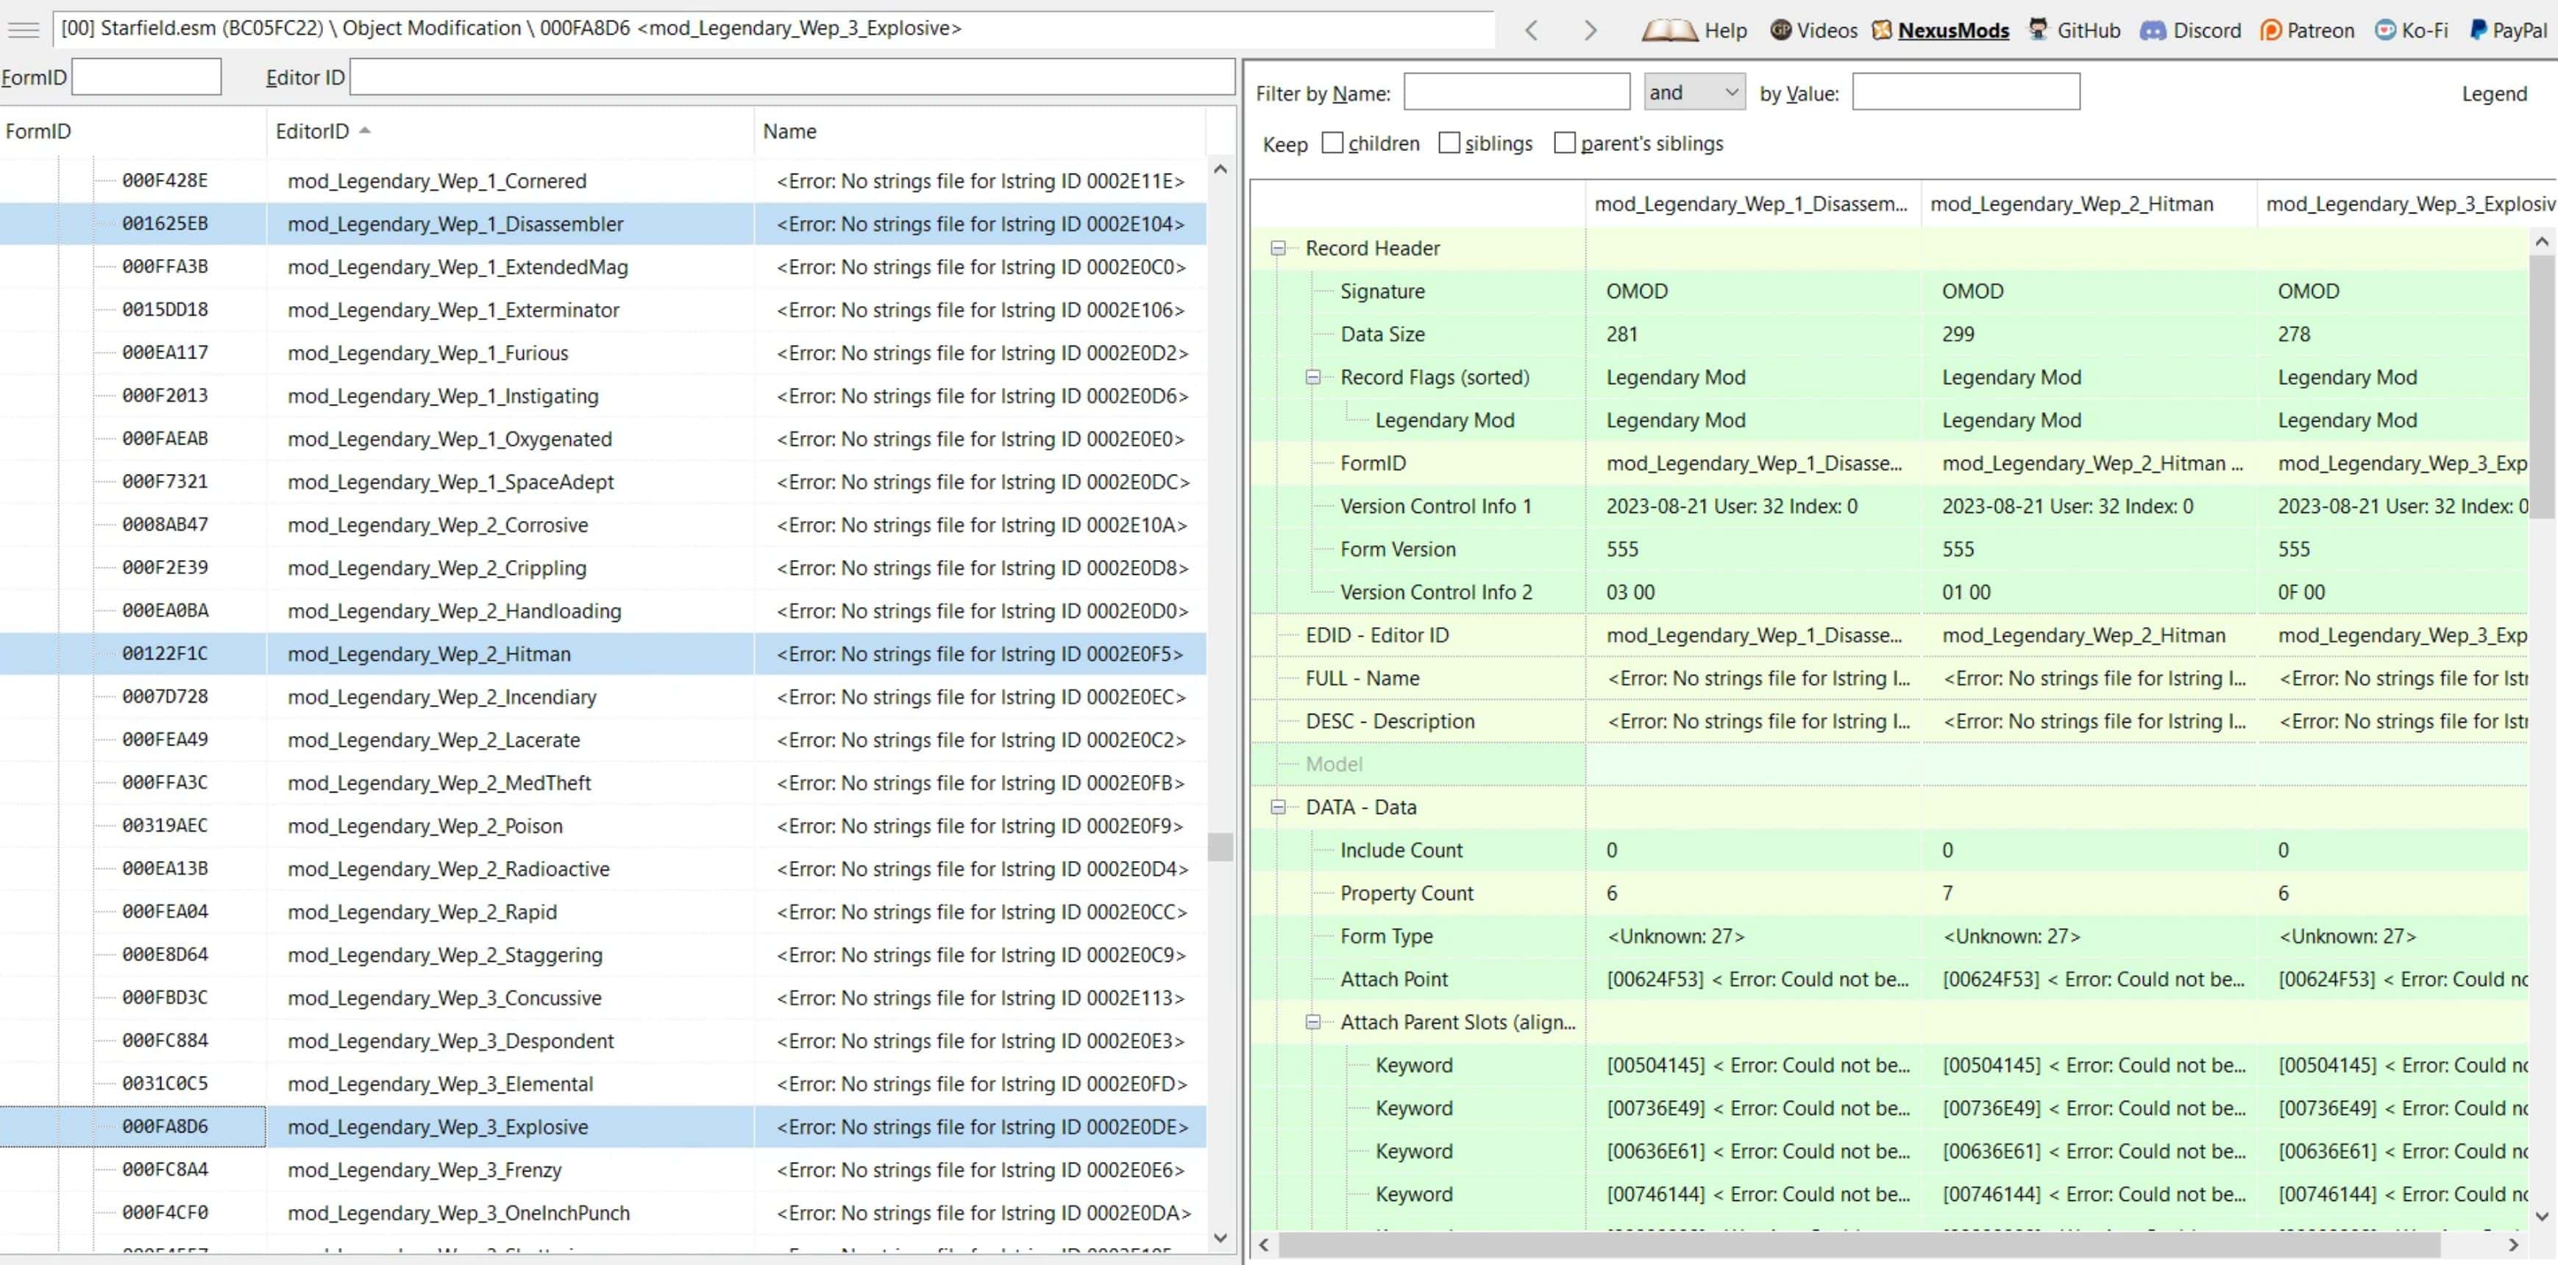This screenshot has width=2558, height=1265.
Task: Enable the Keep children checkbox
Action: click(x=1332, y=143)
